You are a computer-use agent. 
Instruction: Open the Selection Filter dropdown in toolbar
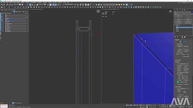pos(16,4)
